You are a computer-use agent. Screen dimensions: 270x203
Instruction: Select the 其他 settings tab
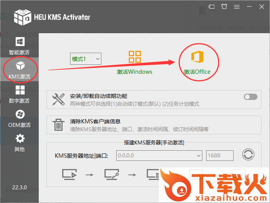[x=19, y=143]
